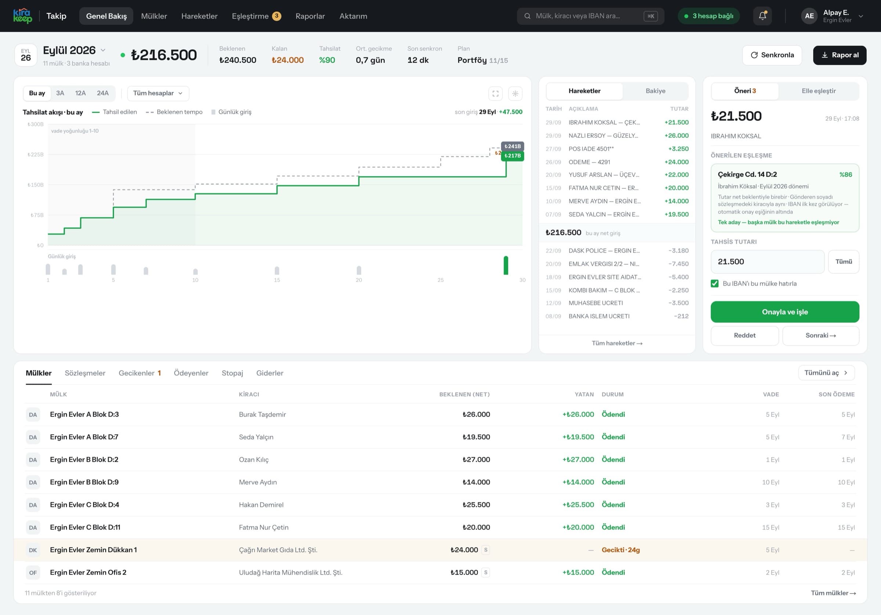
Task: Switch to the Gecikenler tab
Action: (x=139, y=373)
